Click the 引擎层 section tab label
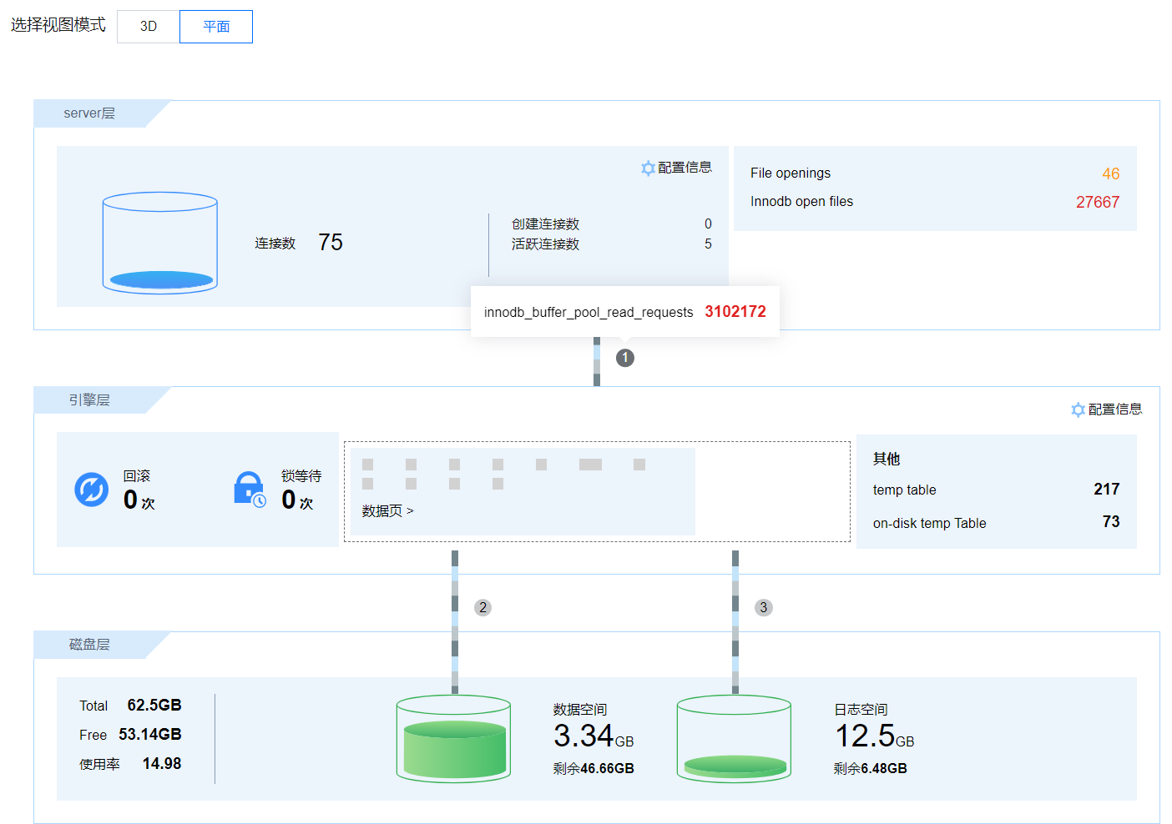 tap(89, 400)
